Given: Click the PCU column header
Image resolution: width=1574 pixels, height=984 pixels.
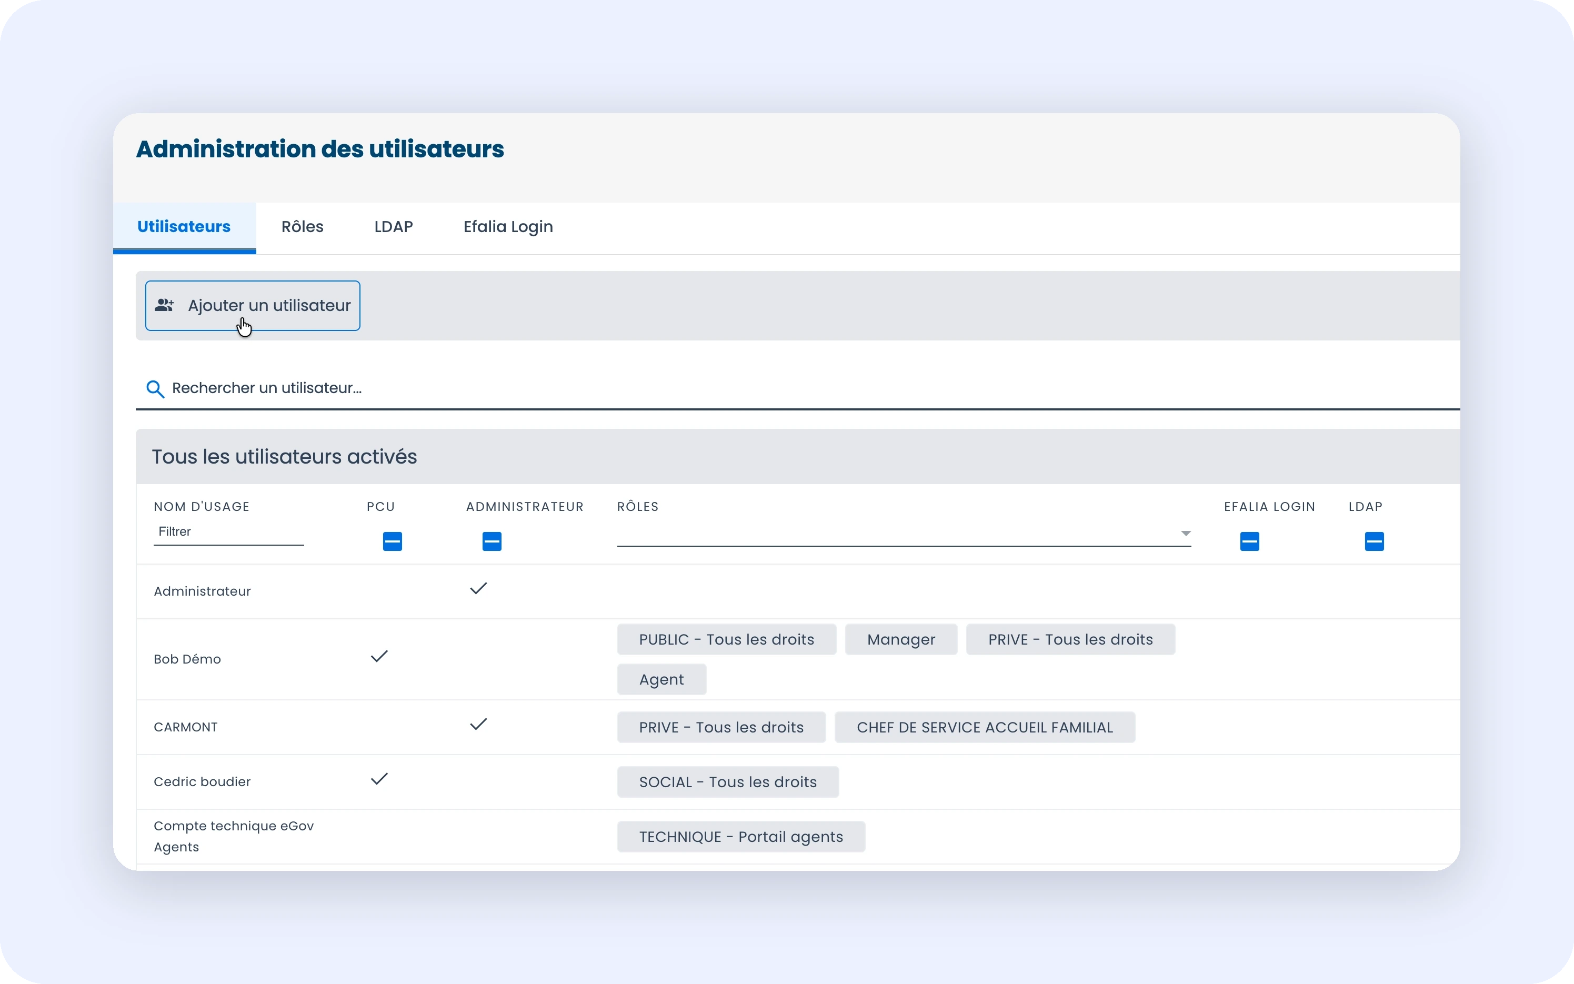Looking at the screenshot, I should (380, 507).
